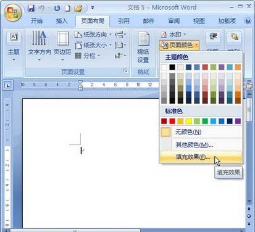
Task: Open the 分栏 columns dropdown
Action: point(87,56)
